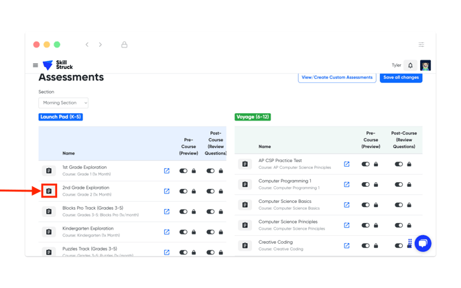This screenshot has width=461, height=288.
Task: Click the Creative Coding assessment name
Action: coord(275,242)
